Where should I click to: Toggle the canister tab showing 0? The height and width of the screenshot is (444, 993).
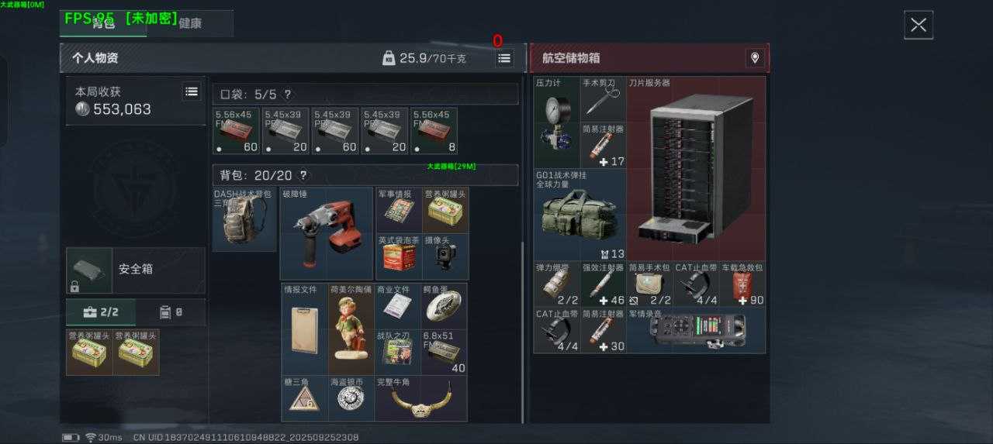(x=170, y=312)
